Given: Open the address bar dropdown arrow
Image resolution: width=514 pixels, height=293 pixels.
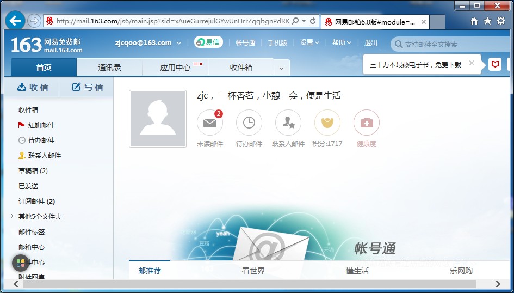Looking at the screenshot, I should click(304, 21).
